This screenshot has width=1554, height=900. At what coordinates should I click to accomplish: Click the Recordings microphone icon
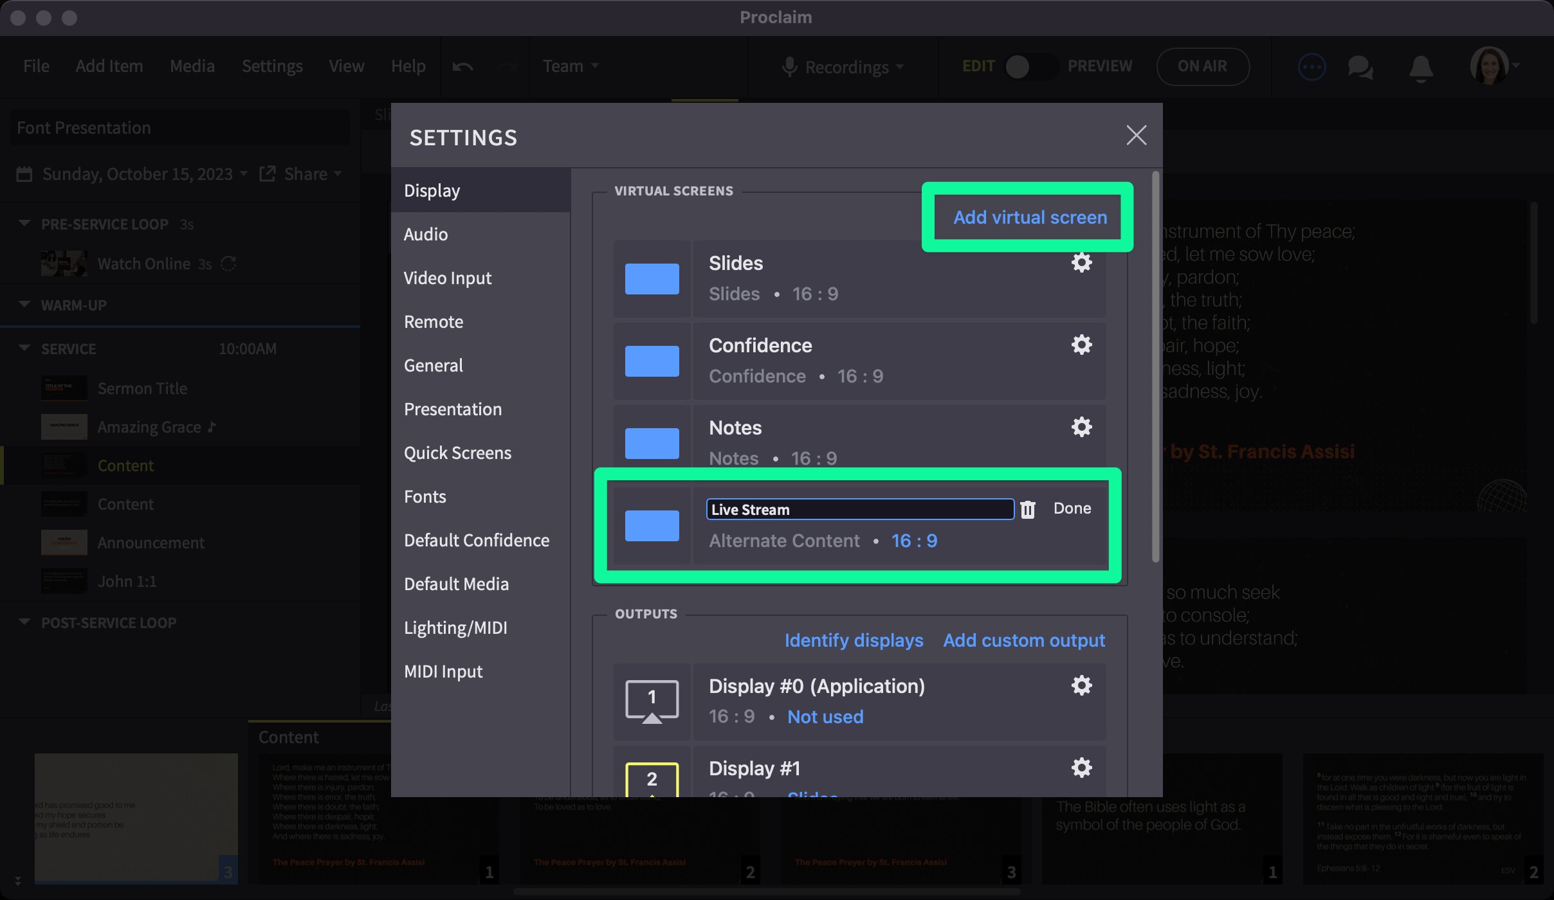click(x=788, y=66)
